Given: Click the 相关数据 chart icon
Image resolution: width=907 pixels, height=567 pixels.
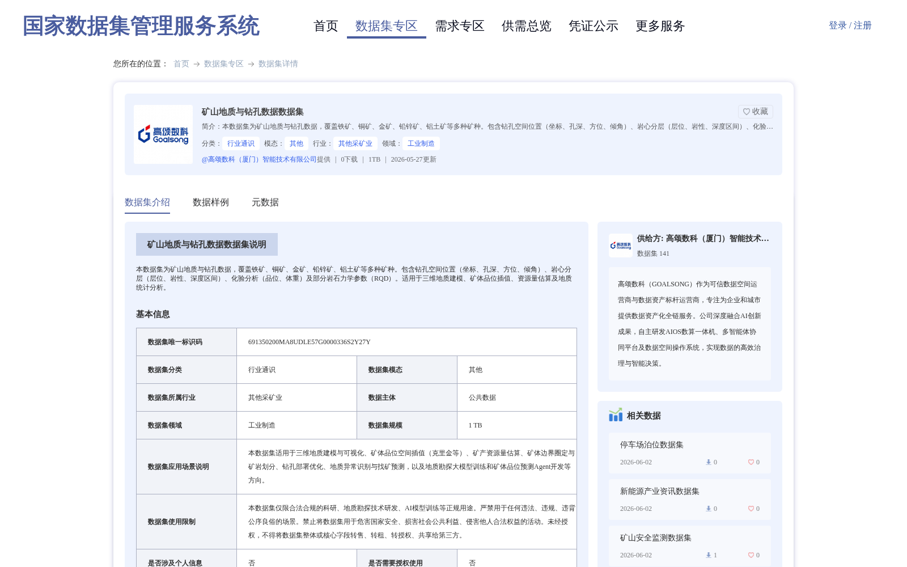Looking at the screenshot, I should (x=616, y=415).
